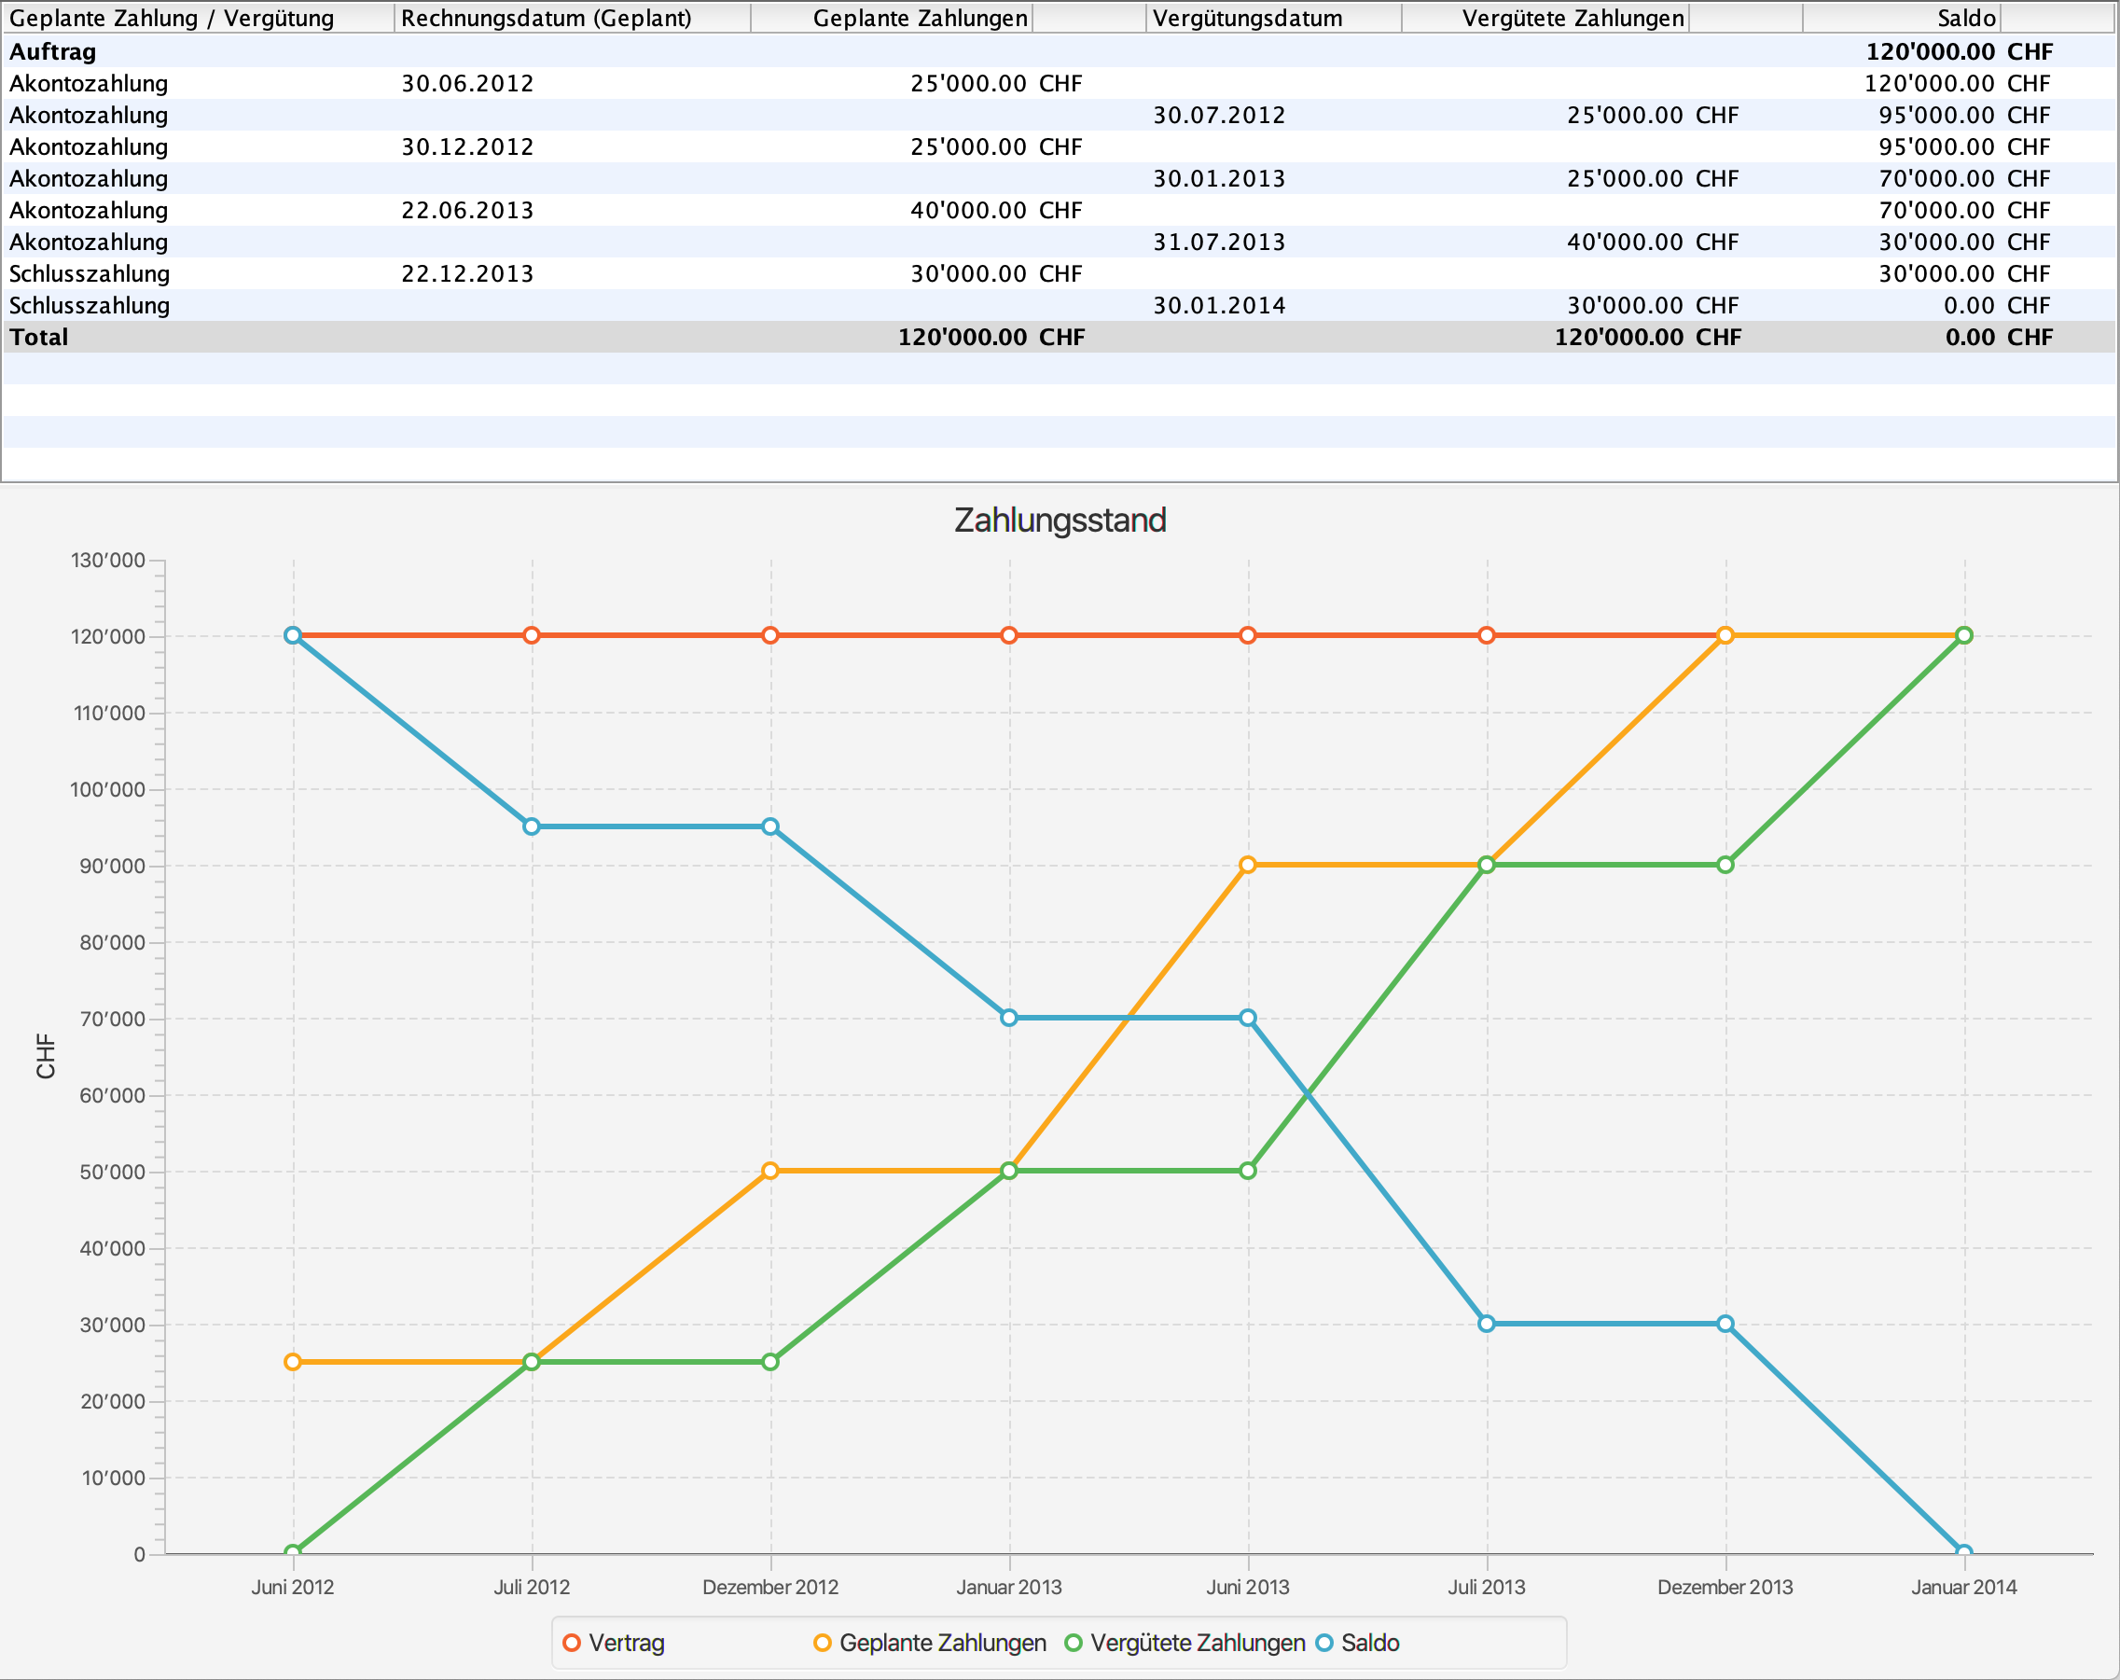Click the Geplante Zahlungen point at Juni 2012

(x=293, y=1362)
